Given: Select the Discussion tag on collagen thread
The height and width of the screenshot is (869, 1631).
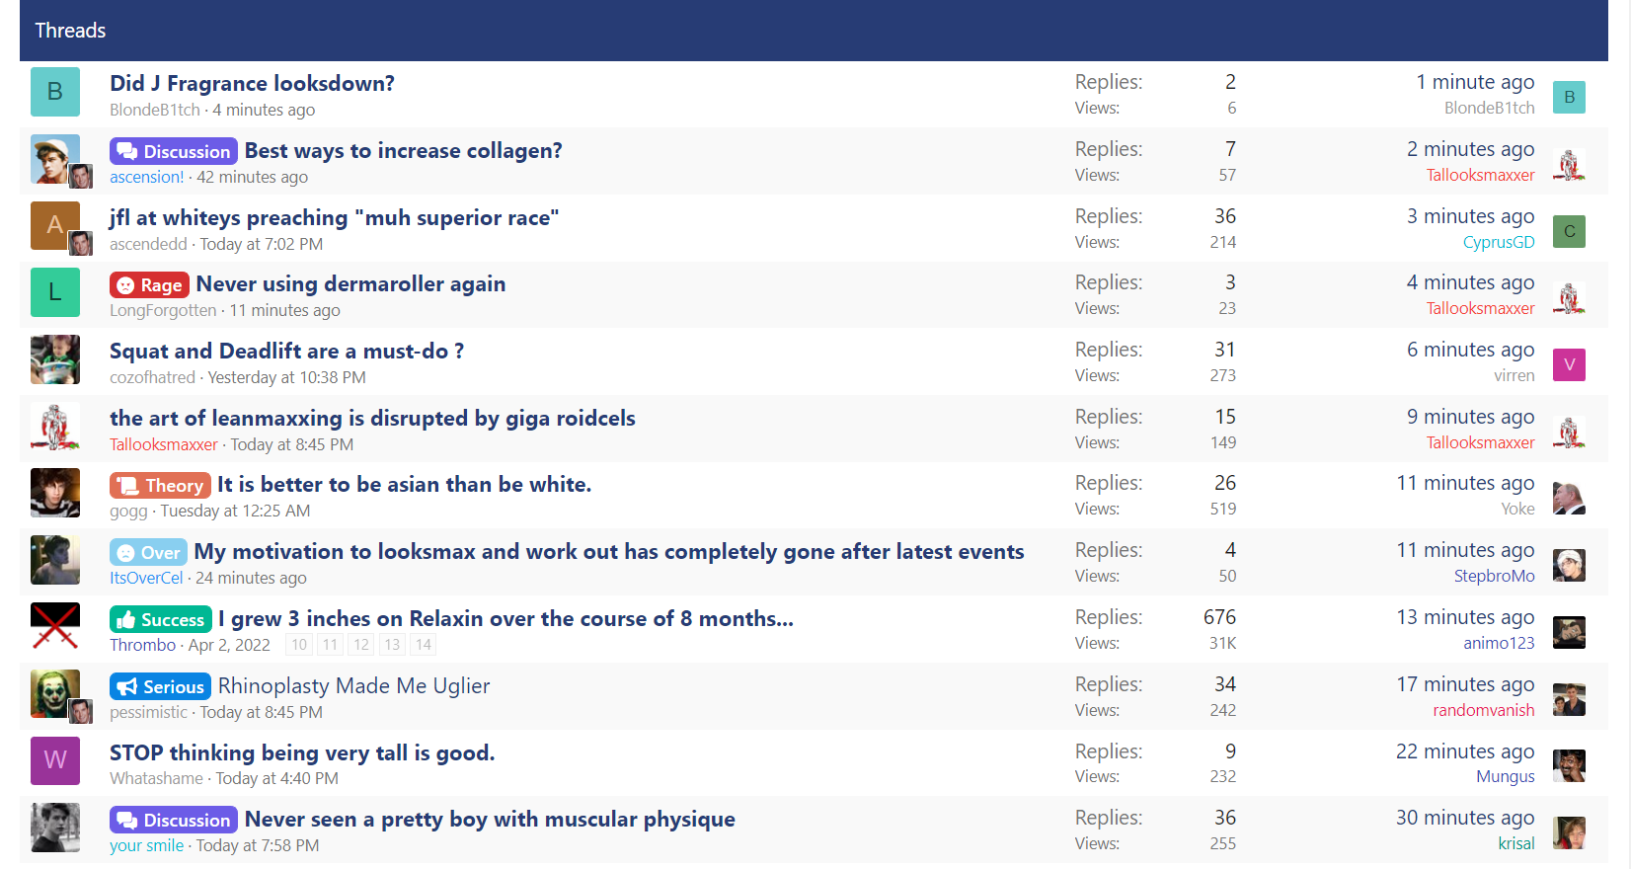Looking at the screenshot, I should coord(174,151).
